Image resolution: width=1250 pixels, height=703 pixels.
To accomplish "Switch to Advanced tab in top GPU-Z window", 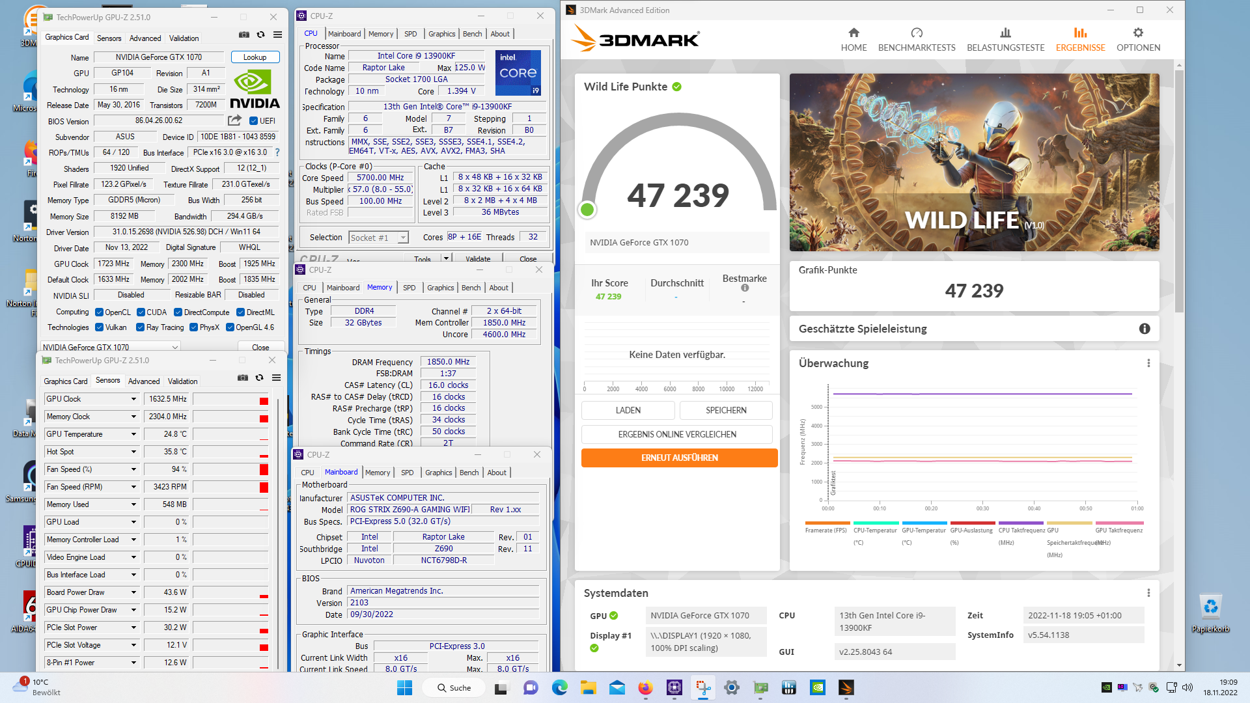I will coord(145,38).
